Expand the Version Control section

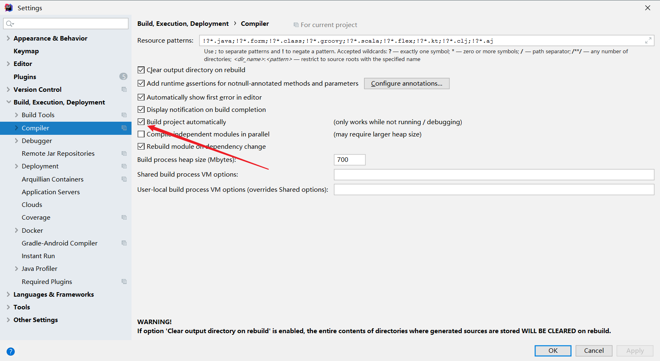pos(8,89)
